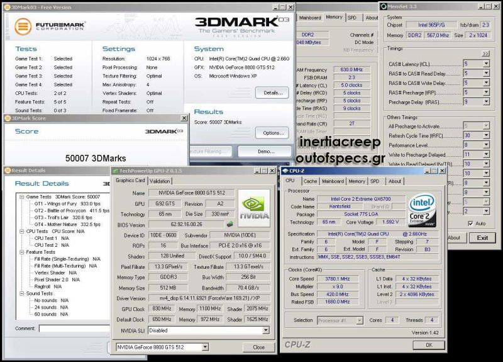Click the Core Speed 3780.1 MHz value
Image resolution: width=503 pixels, height=362 pixels.
pyautogui.click(x=337, y=279)
